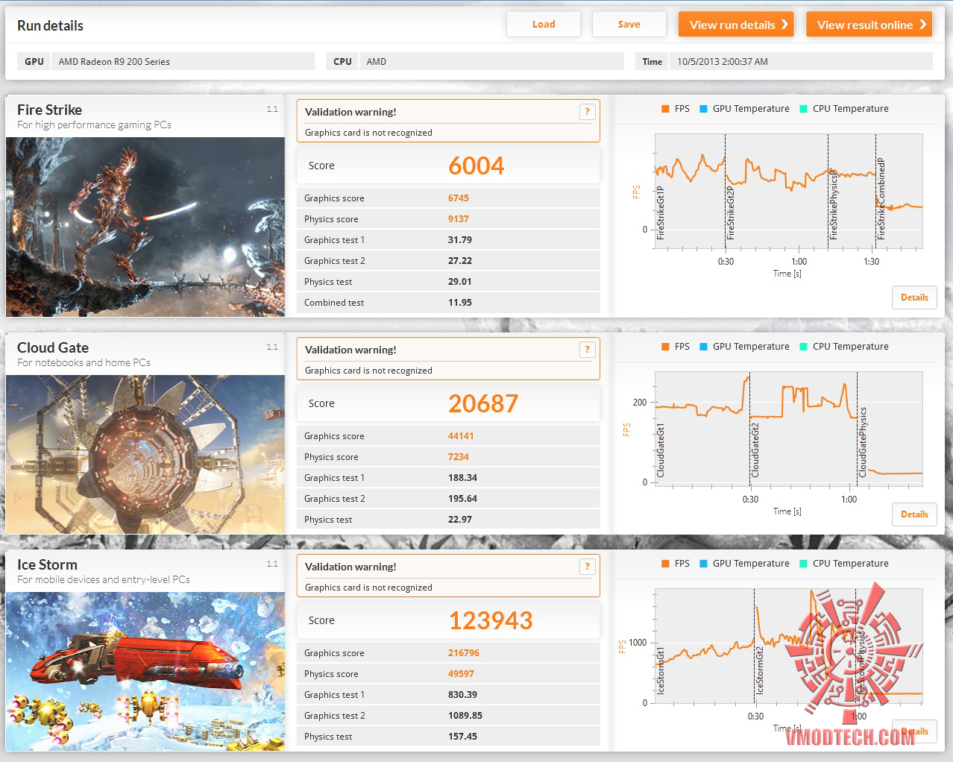Click the Ice Storm preview thumbnail
953x762 pixels.
[x=145, y=671]
